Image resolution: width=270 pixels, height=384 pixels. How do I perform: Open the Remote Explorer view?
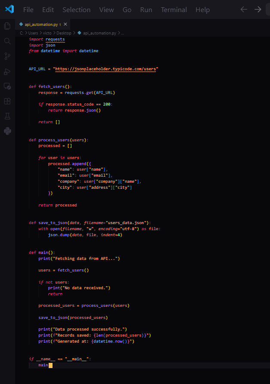tap(7, 86)
